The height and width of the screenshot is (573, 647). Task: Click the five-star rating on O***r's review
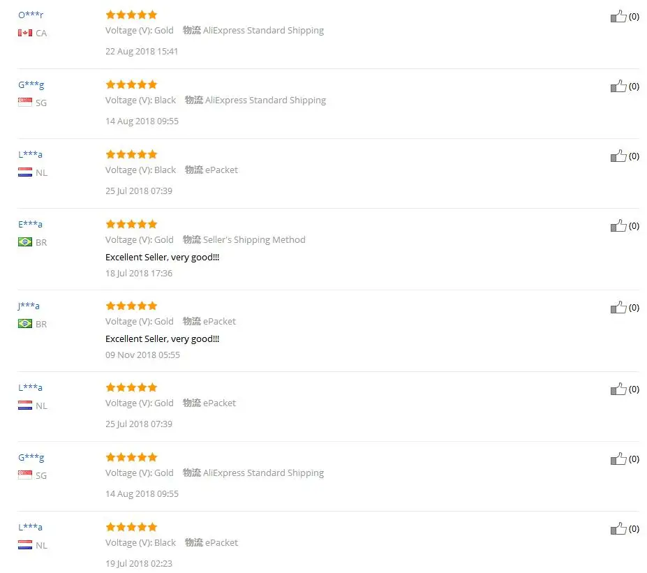(131, 15)
